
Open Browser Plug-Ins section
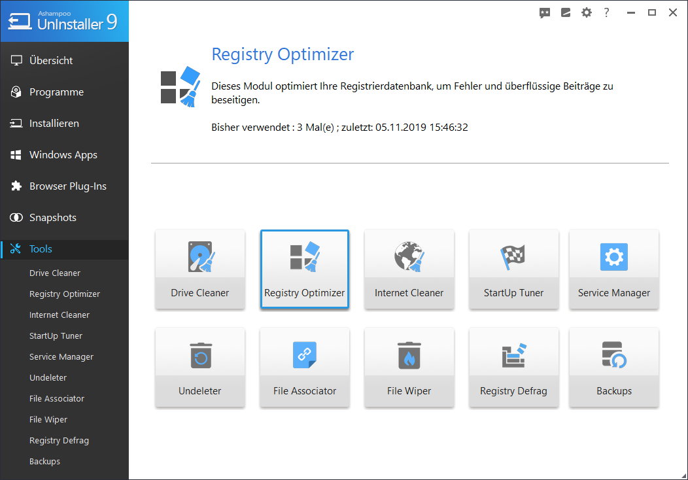coord(67,186)
